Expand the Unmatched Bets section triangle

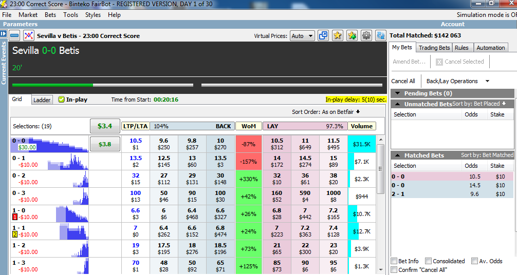point(397,104)
